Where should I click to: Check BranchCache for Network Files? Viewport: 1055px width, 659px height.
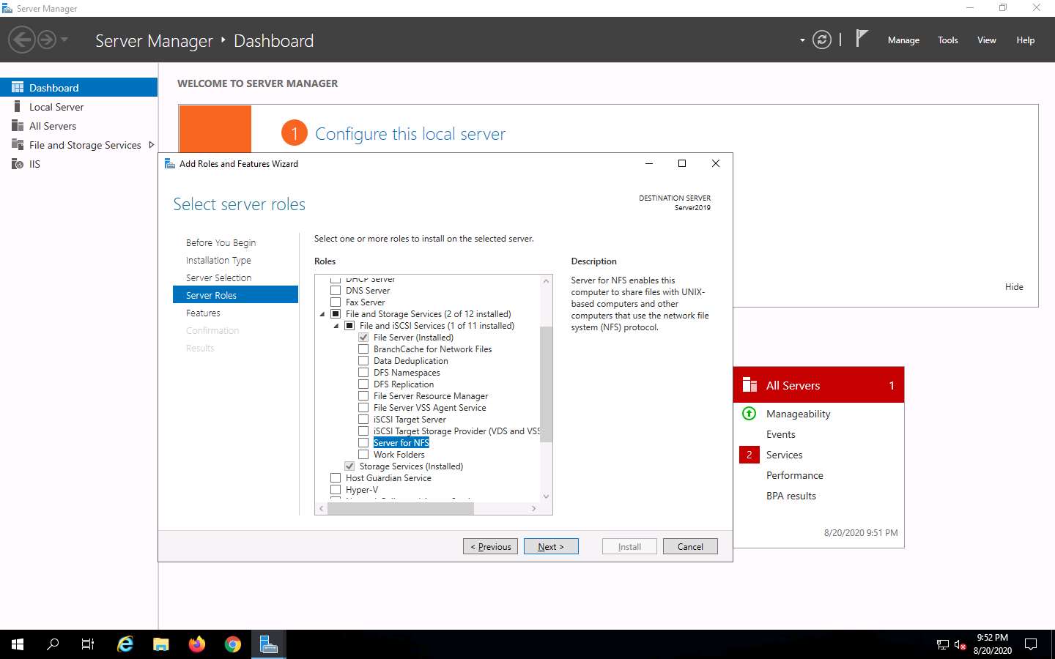(x=363, y=349)
